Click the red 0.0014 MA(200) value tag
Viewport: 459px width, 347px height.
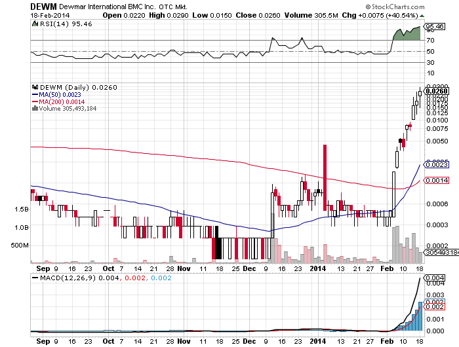pyautogui.click(x=436, y=180)
